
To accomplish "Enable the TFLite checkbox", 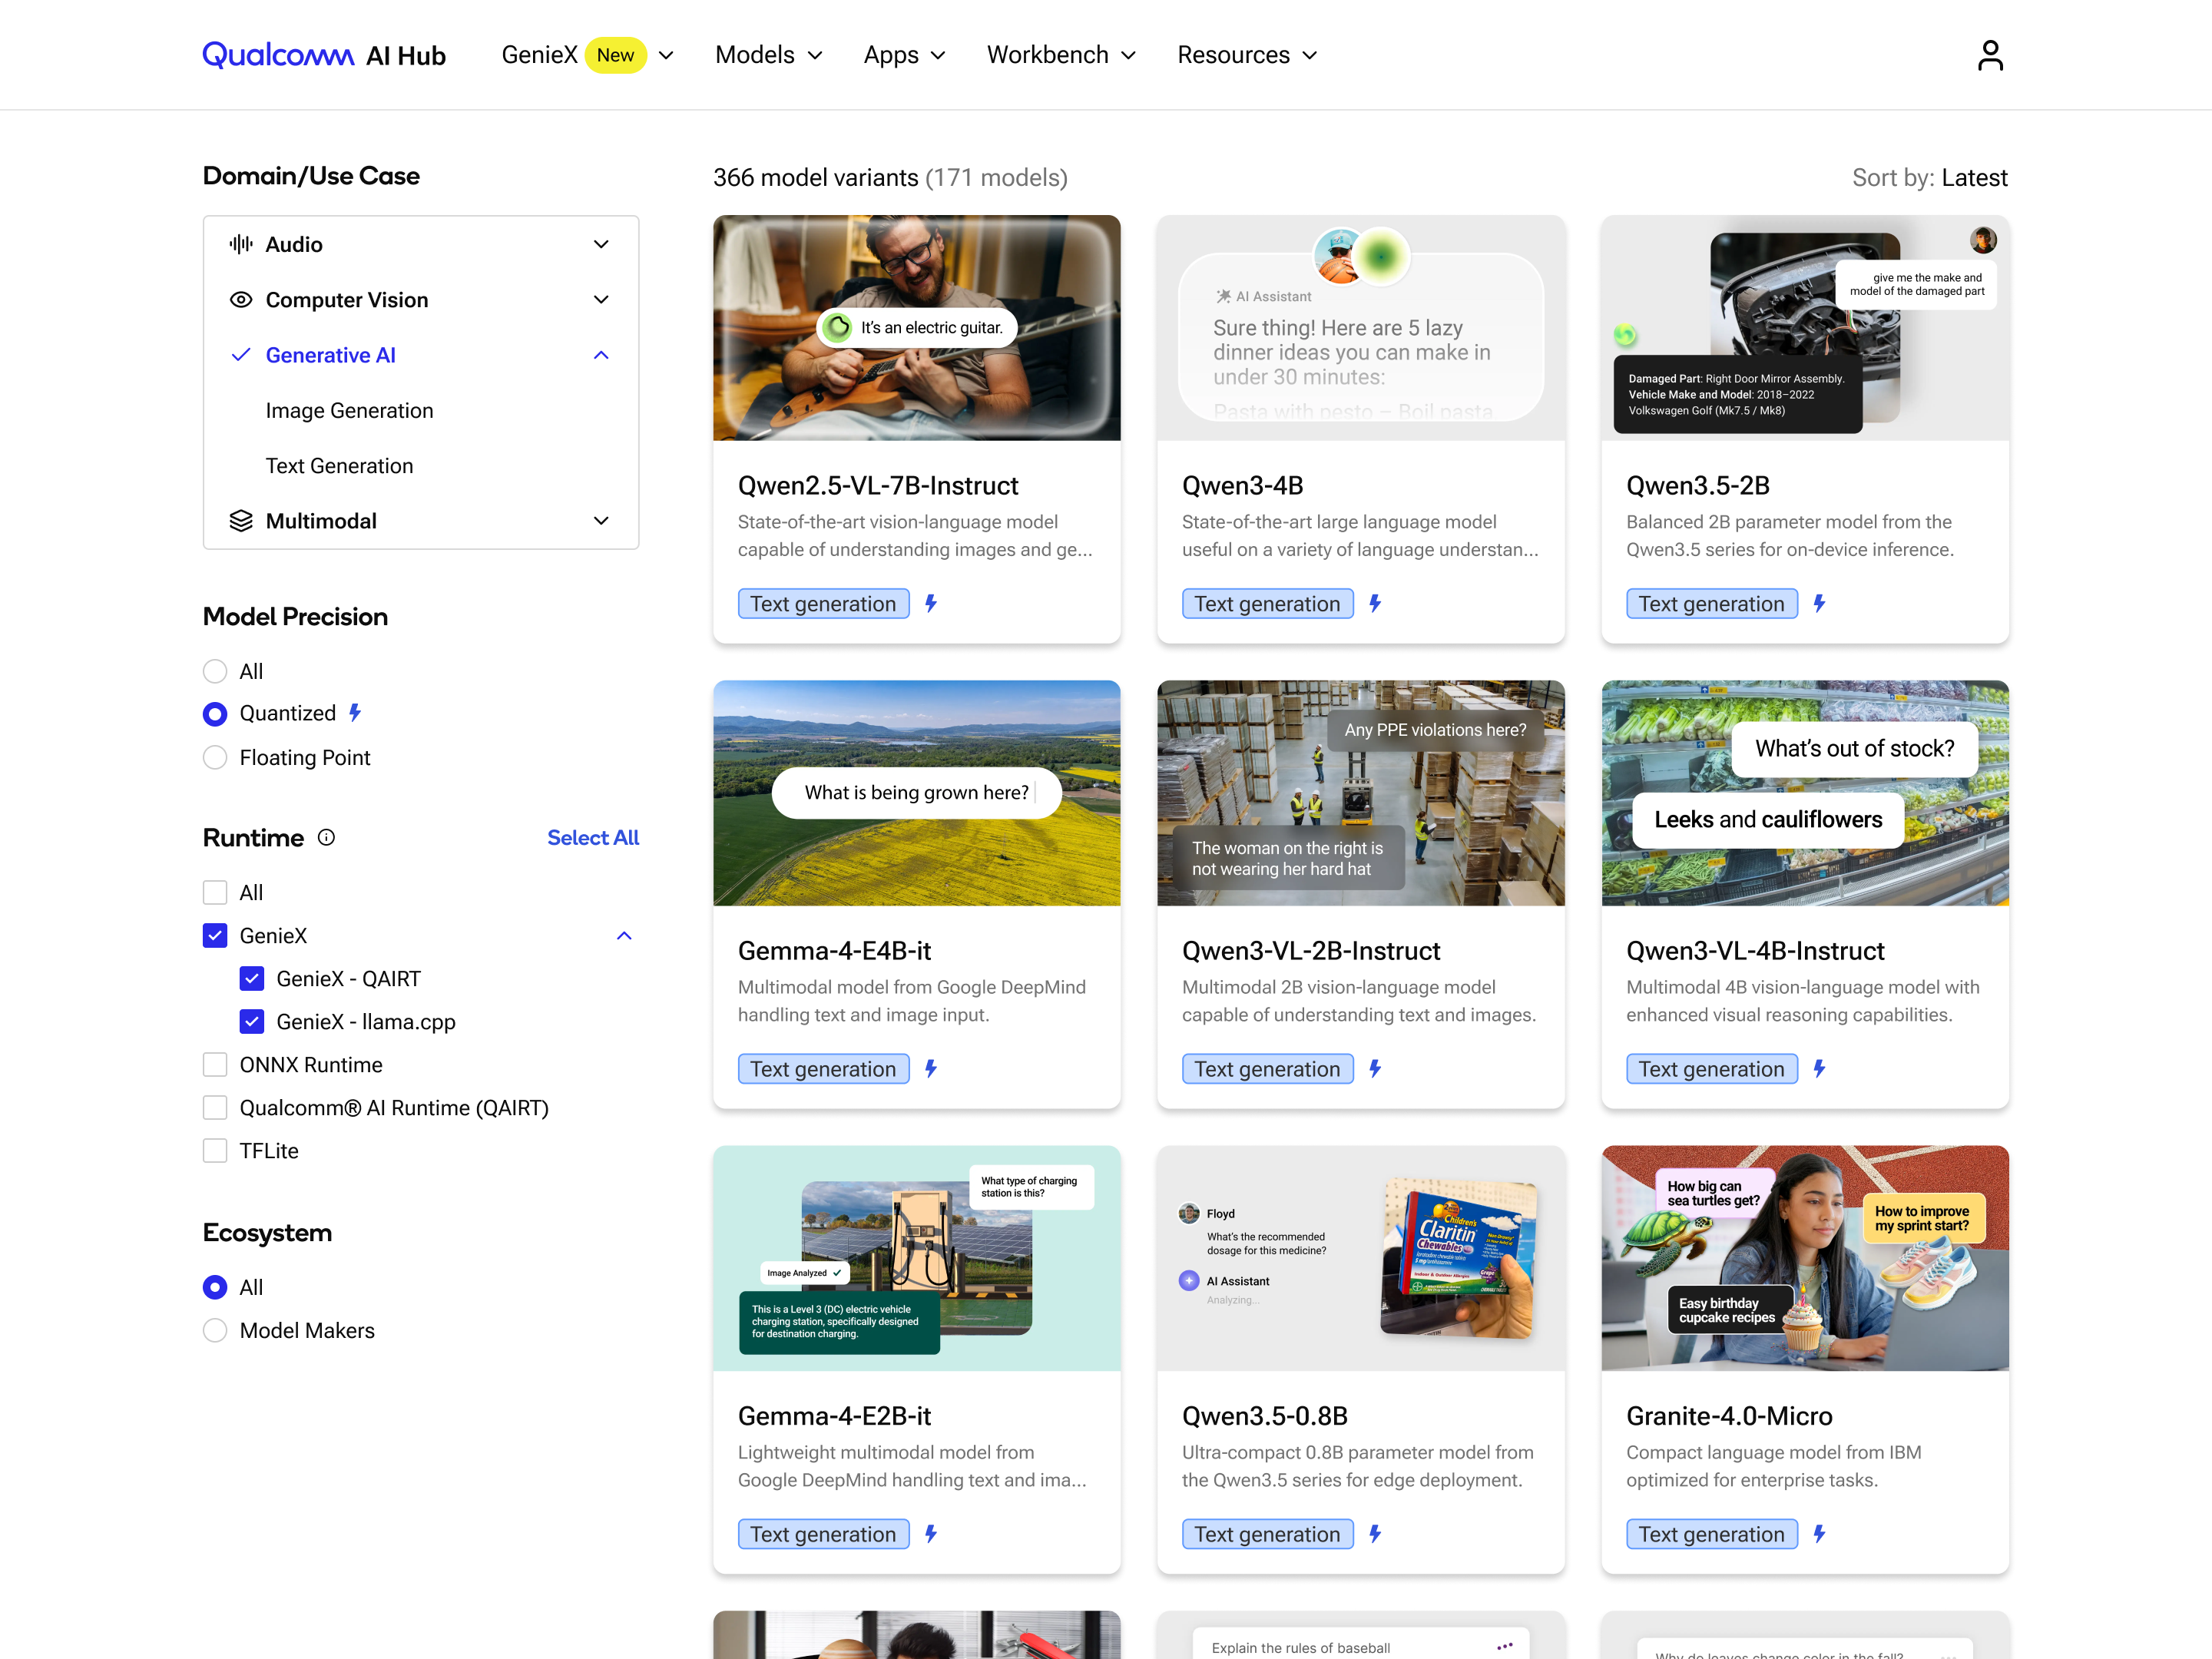I will [x=215, y=1150].
